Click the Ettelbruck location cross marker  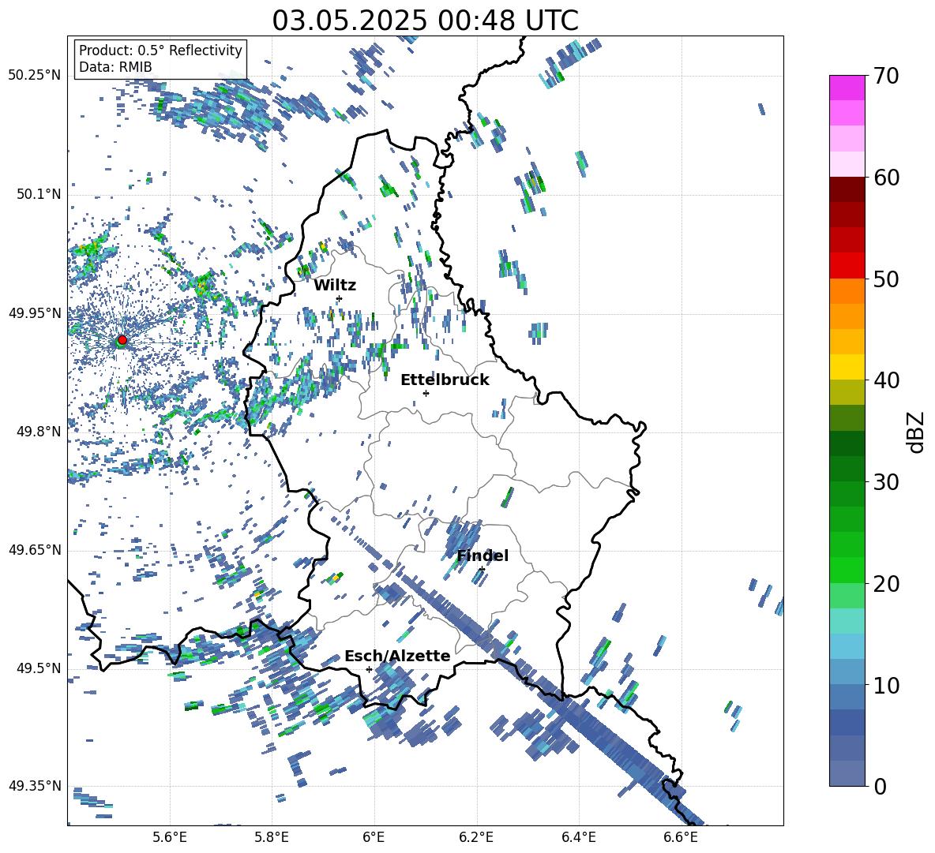[426, 393]
